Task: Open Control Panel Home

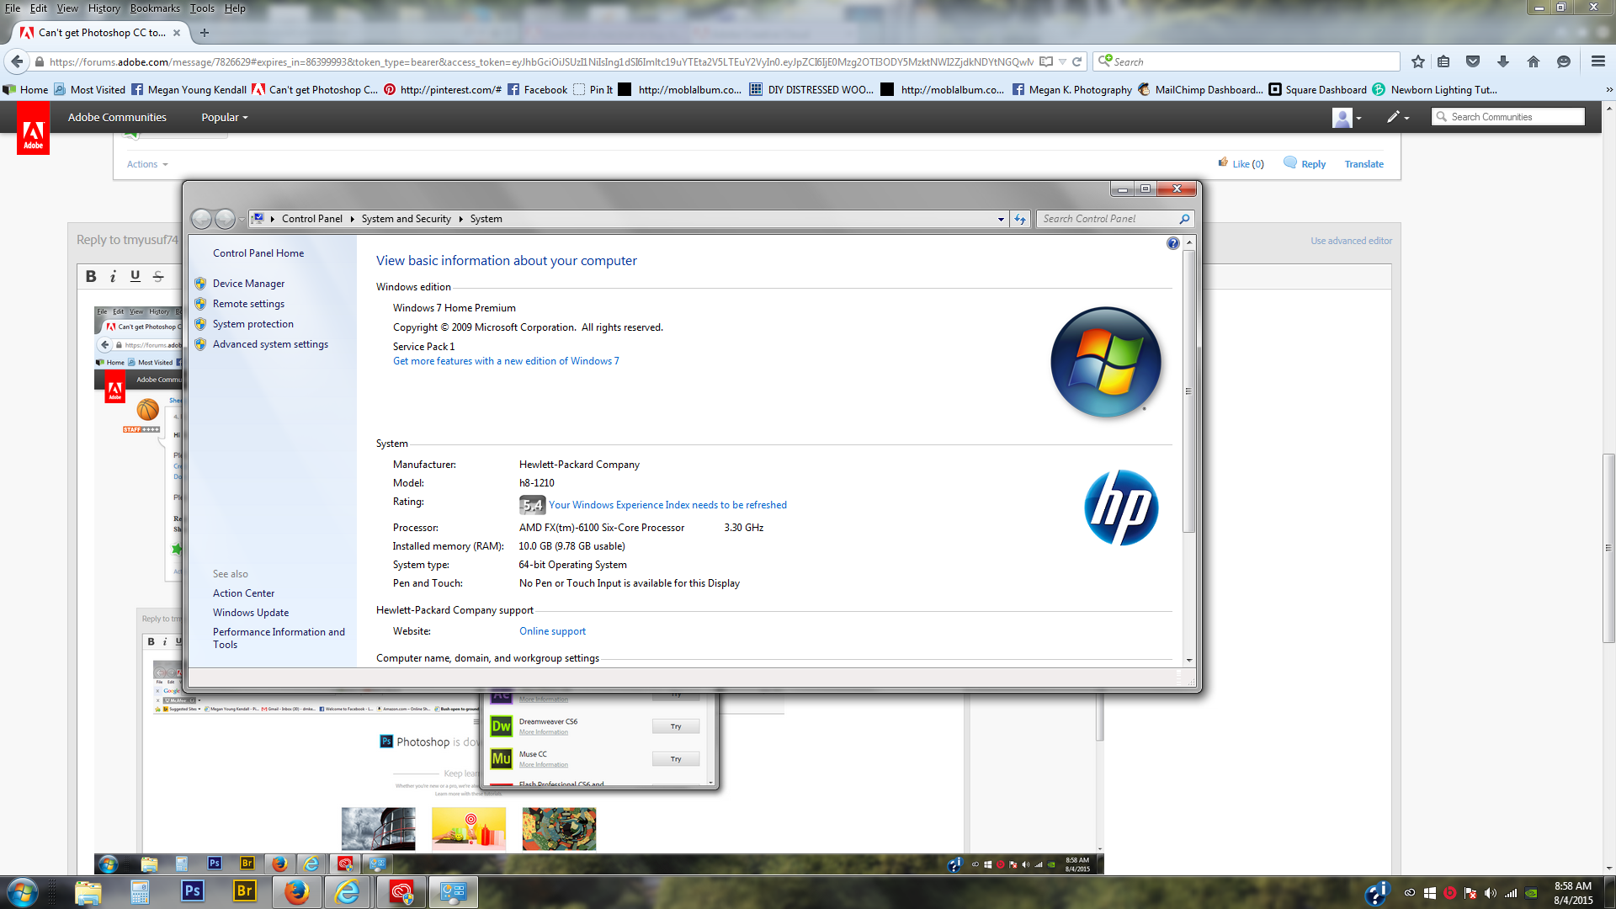Action: point(258,252)
